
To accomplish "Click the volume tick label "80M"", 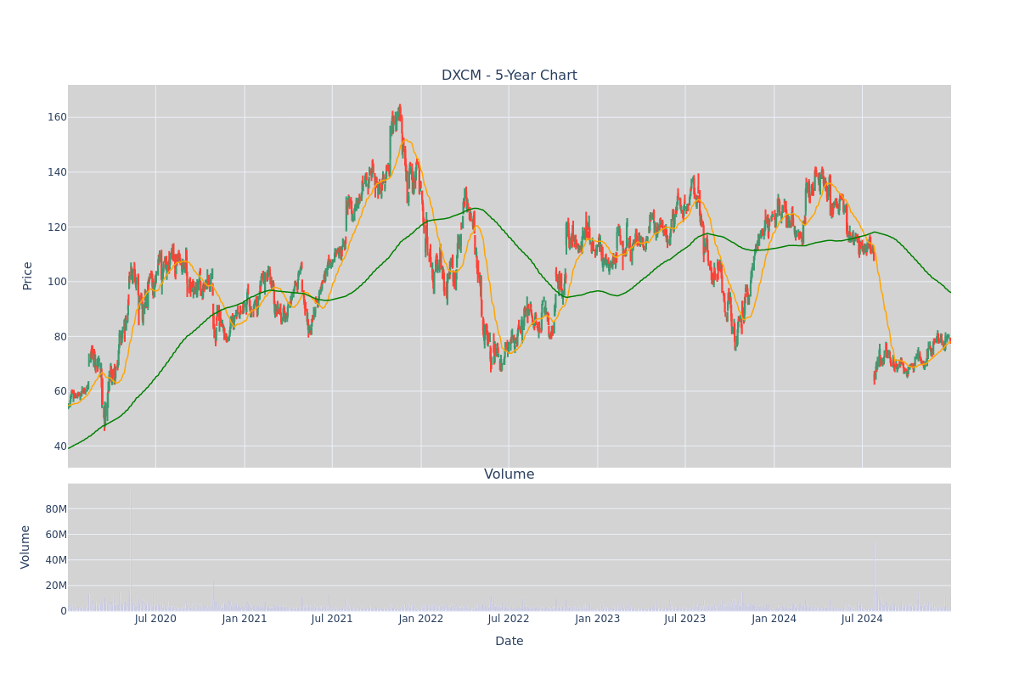I will click(x=56, y=509).
